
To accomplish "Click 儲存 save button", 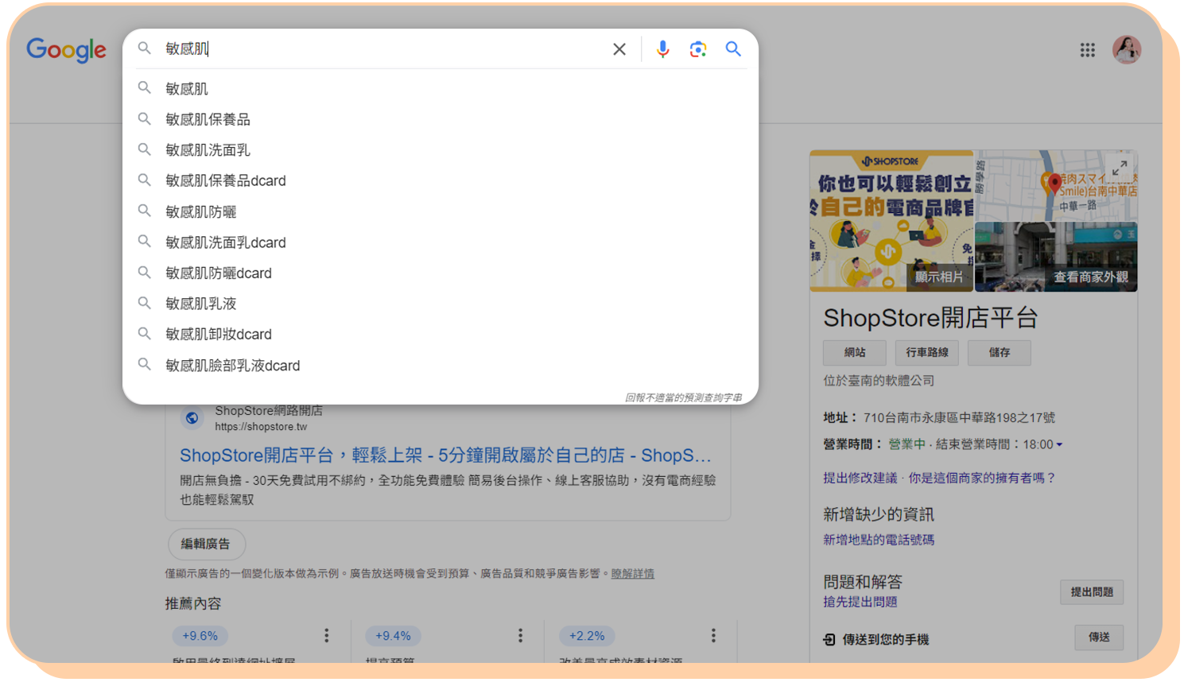I will 1000,352.
